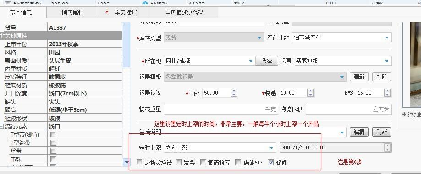Uncheck the 保修 checkbox

271,162
